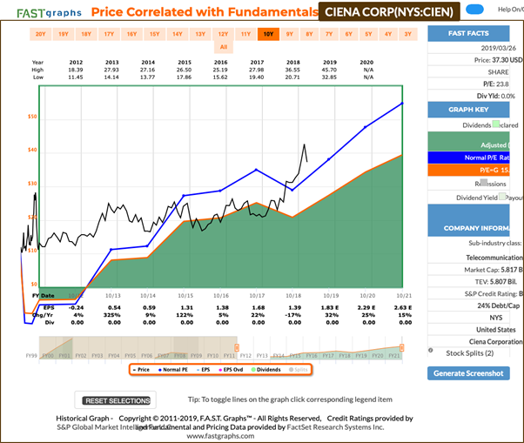Click the left range slider handle
The width and height of the screenshot is (524, 443).
pyautogui.click(x=237, y=348)
